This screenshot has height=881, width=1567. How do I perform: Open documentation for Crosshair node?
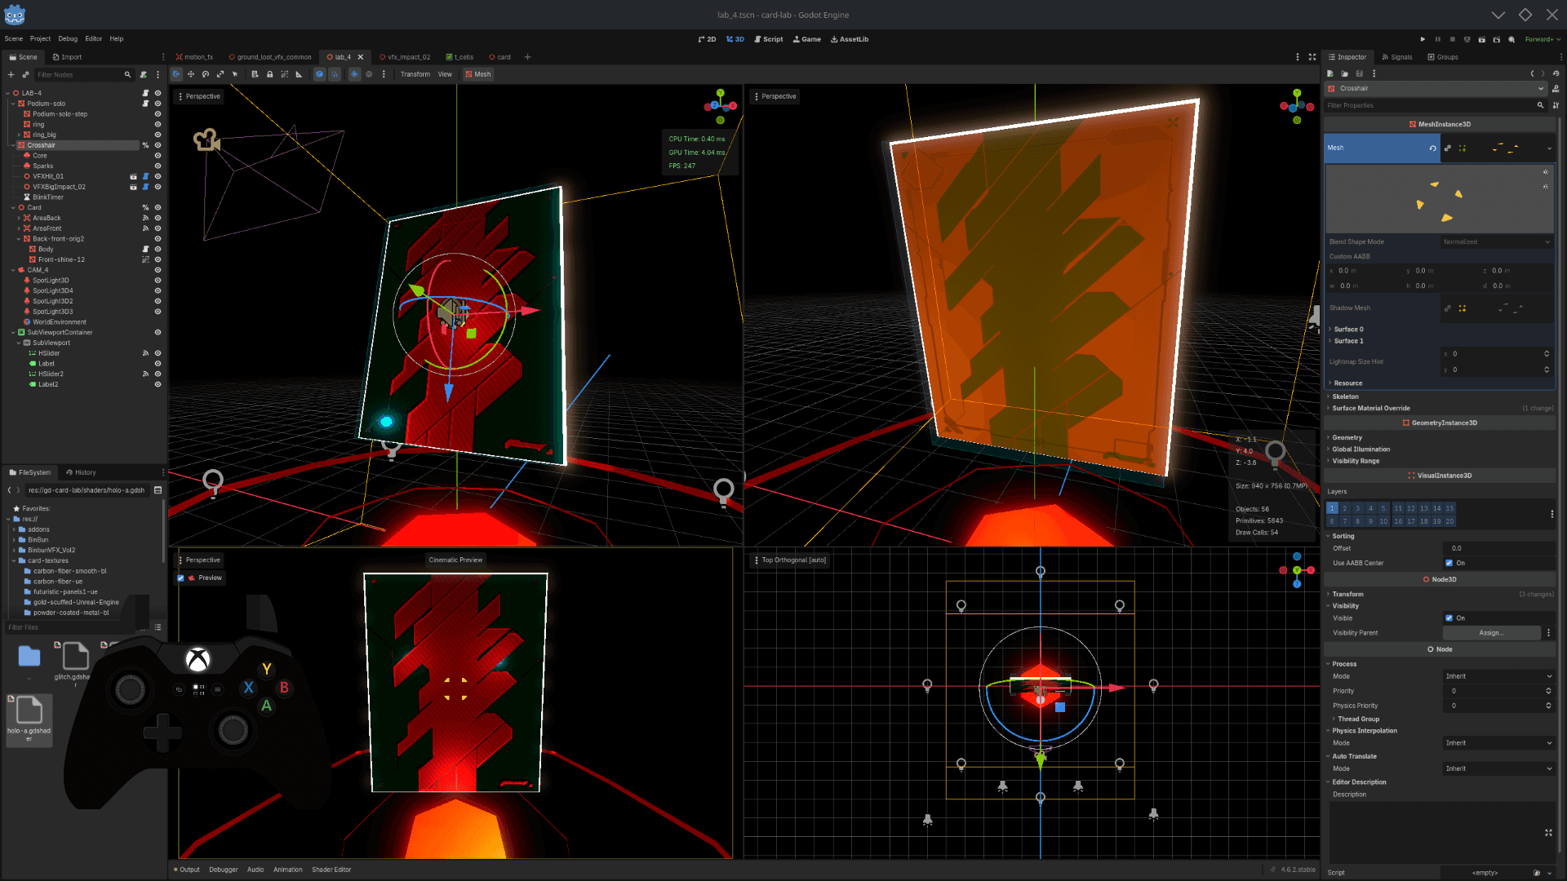(1556, 89)
